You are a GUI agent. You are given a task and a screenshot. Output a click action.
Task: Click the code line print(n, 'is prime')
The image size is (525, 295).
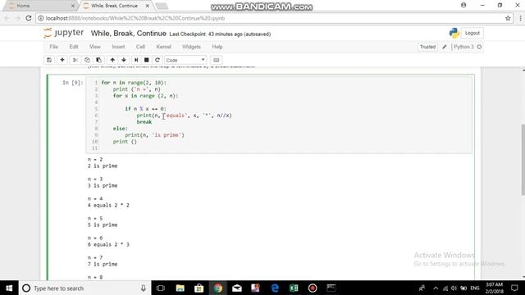point(154,134)
